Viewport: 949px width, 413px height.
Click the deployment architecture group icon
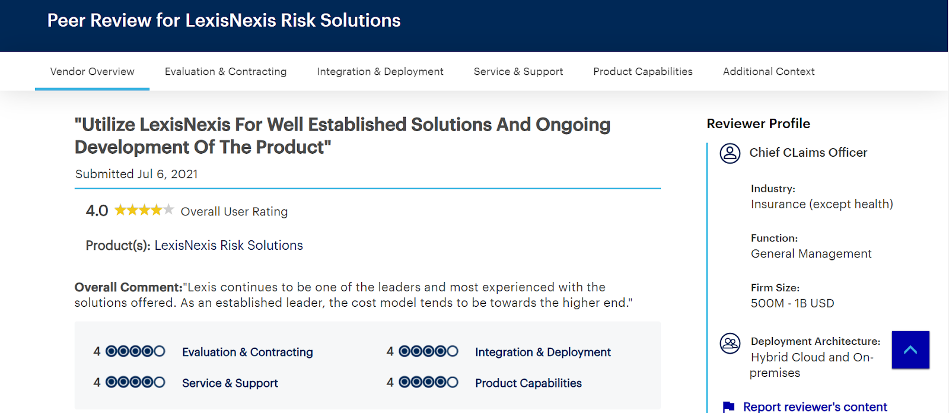(x=730, y=343)
